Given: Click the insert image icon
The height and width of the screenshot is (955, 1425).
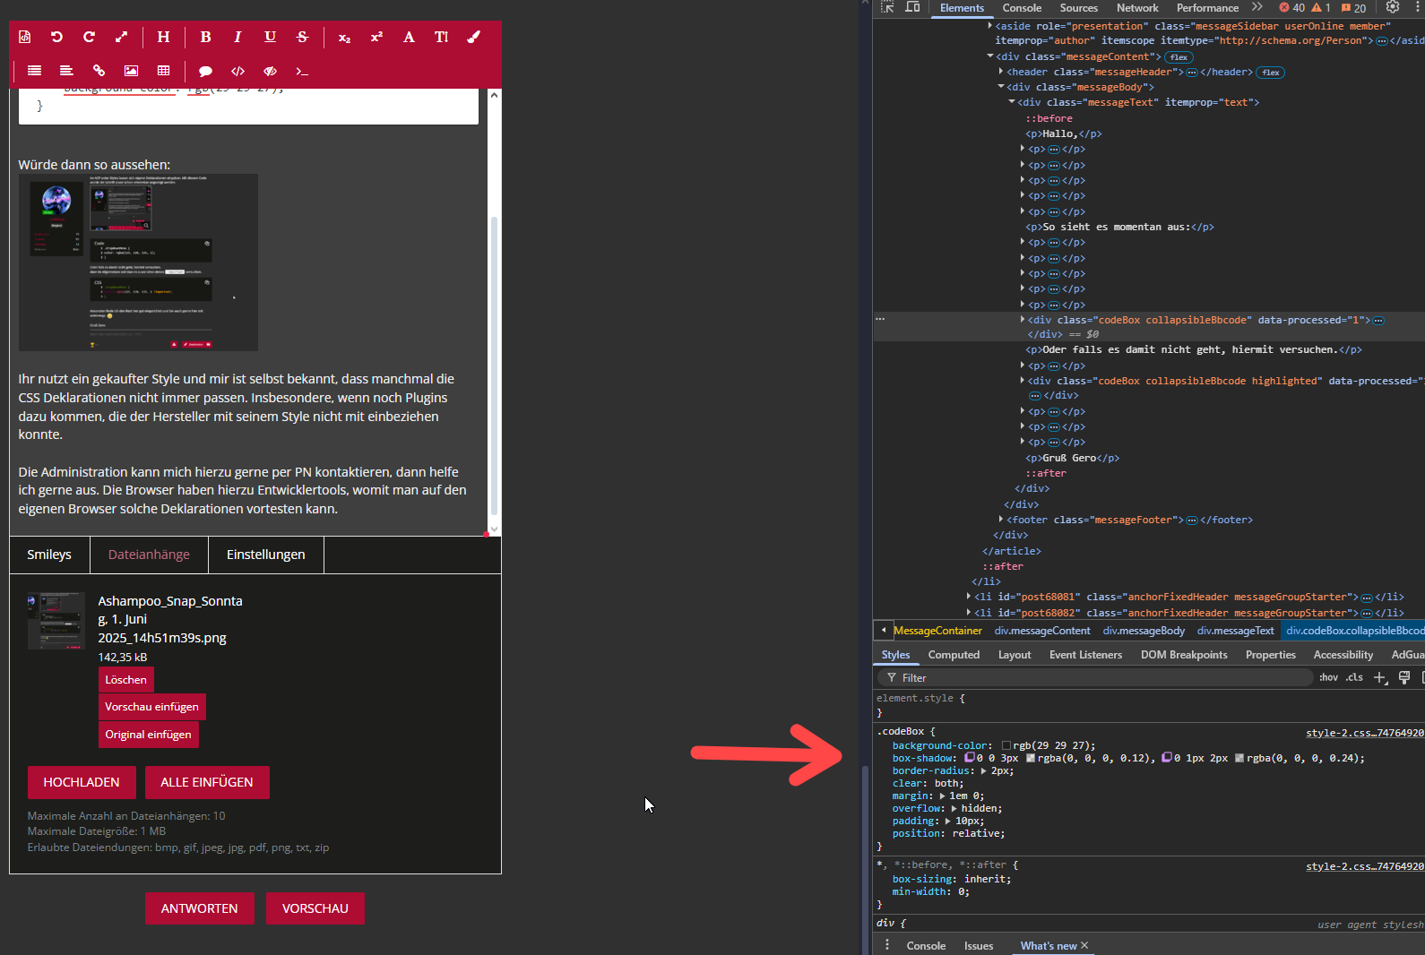Looking at the screenshot, I should [x=131, y=71].
